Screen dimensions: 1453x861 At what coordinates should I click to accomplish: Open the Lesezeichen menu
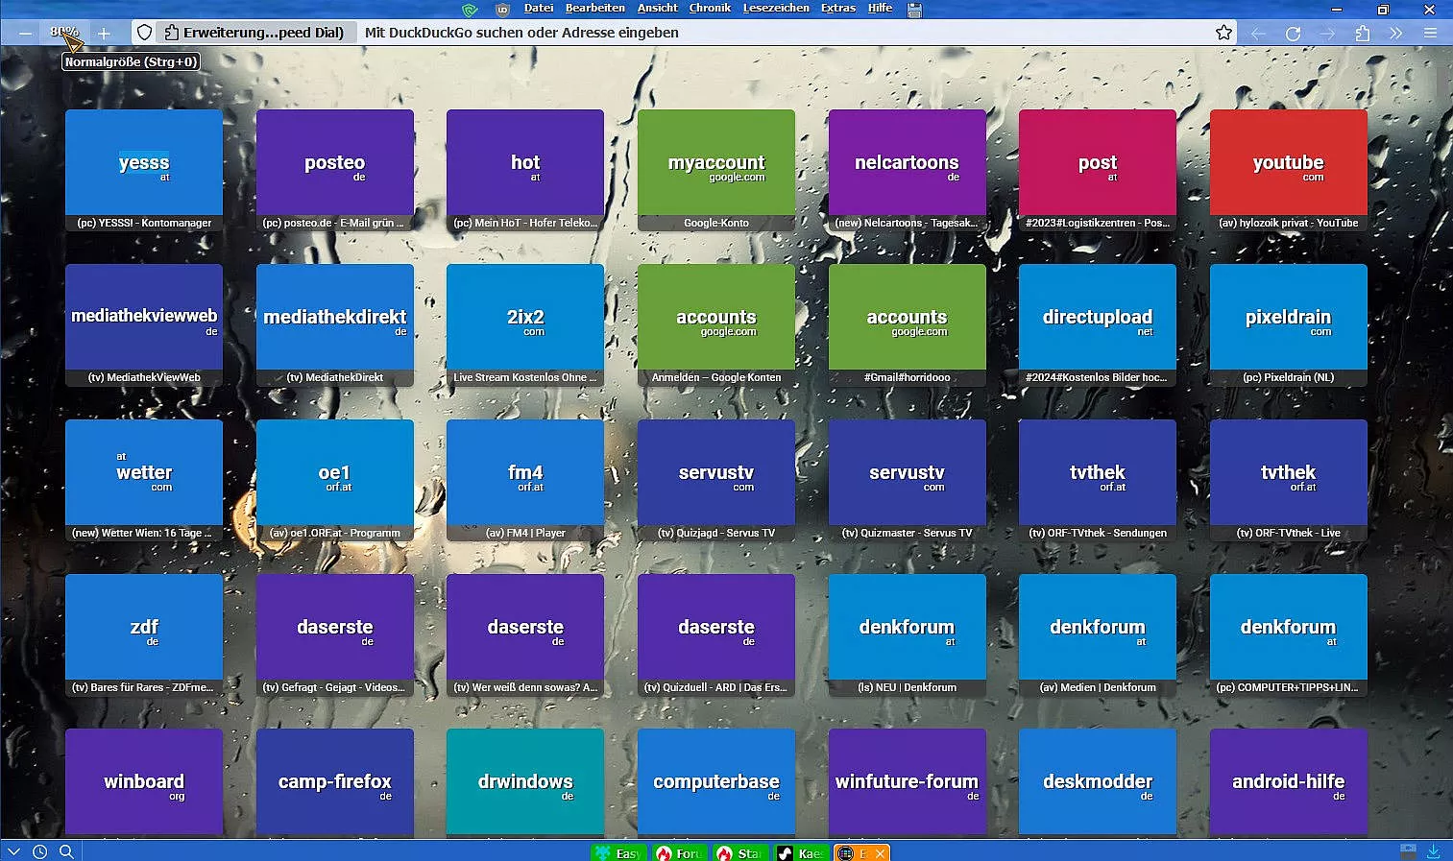pyautogui.click(x=775, y=8)
